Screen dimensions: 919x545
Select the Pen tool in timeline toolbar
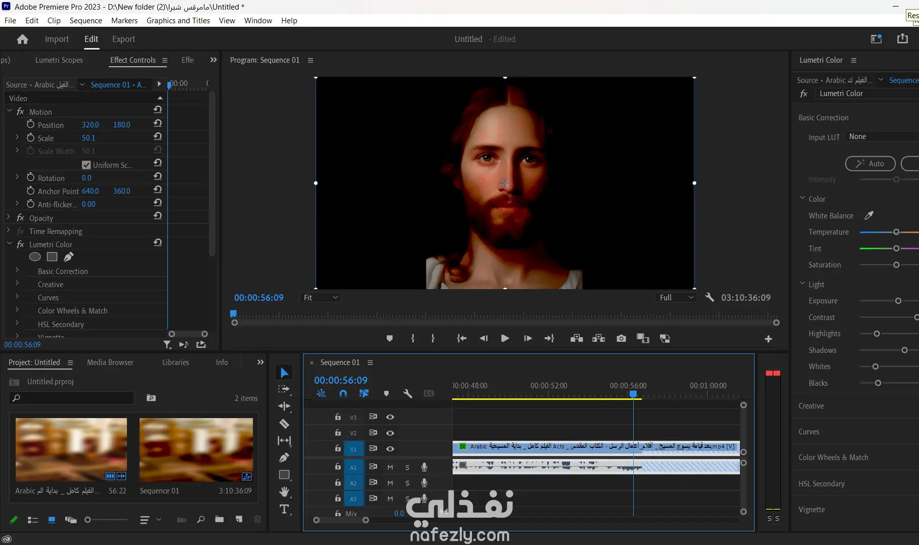tap(284, 458)
